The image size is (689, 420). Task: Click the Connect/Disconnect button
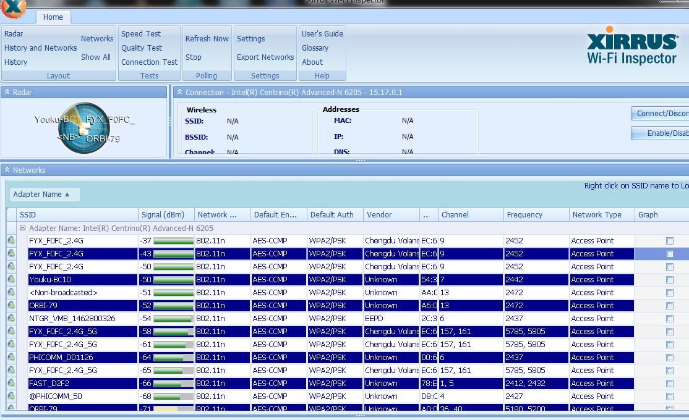[660, 114]
